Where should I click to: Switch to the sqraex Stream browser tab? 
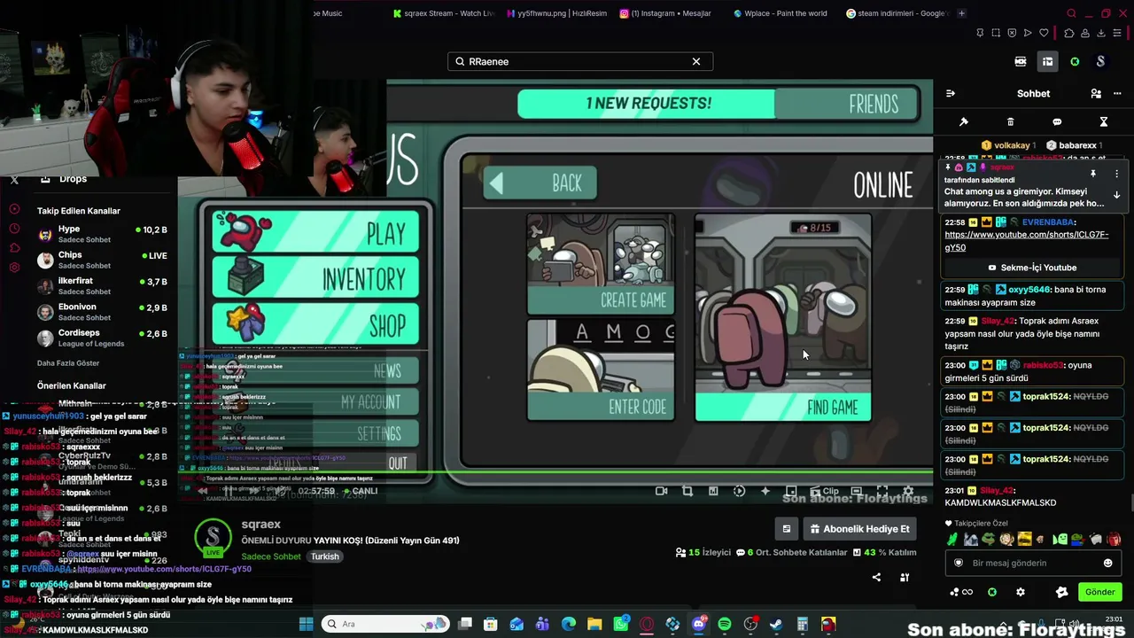point(444,13)
